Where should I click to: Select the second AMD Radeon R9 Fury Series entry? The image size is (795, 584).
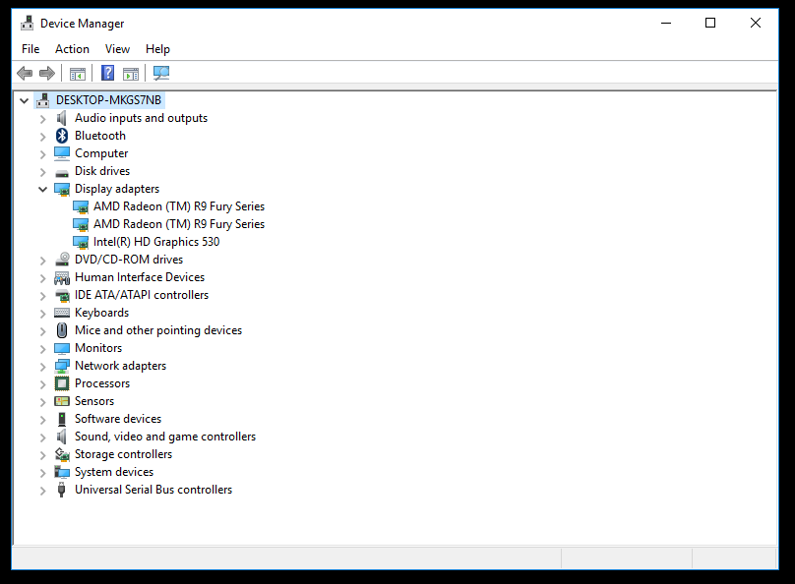click(x=179, y=224)
